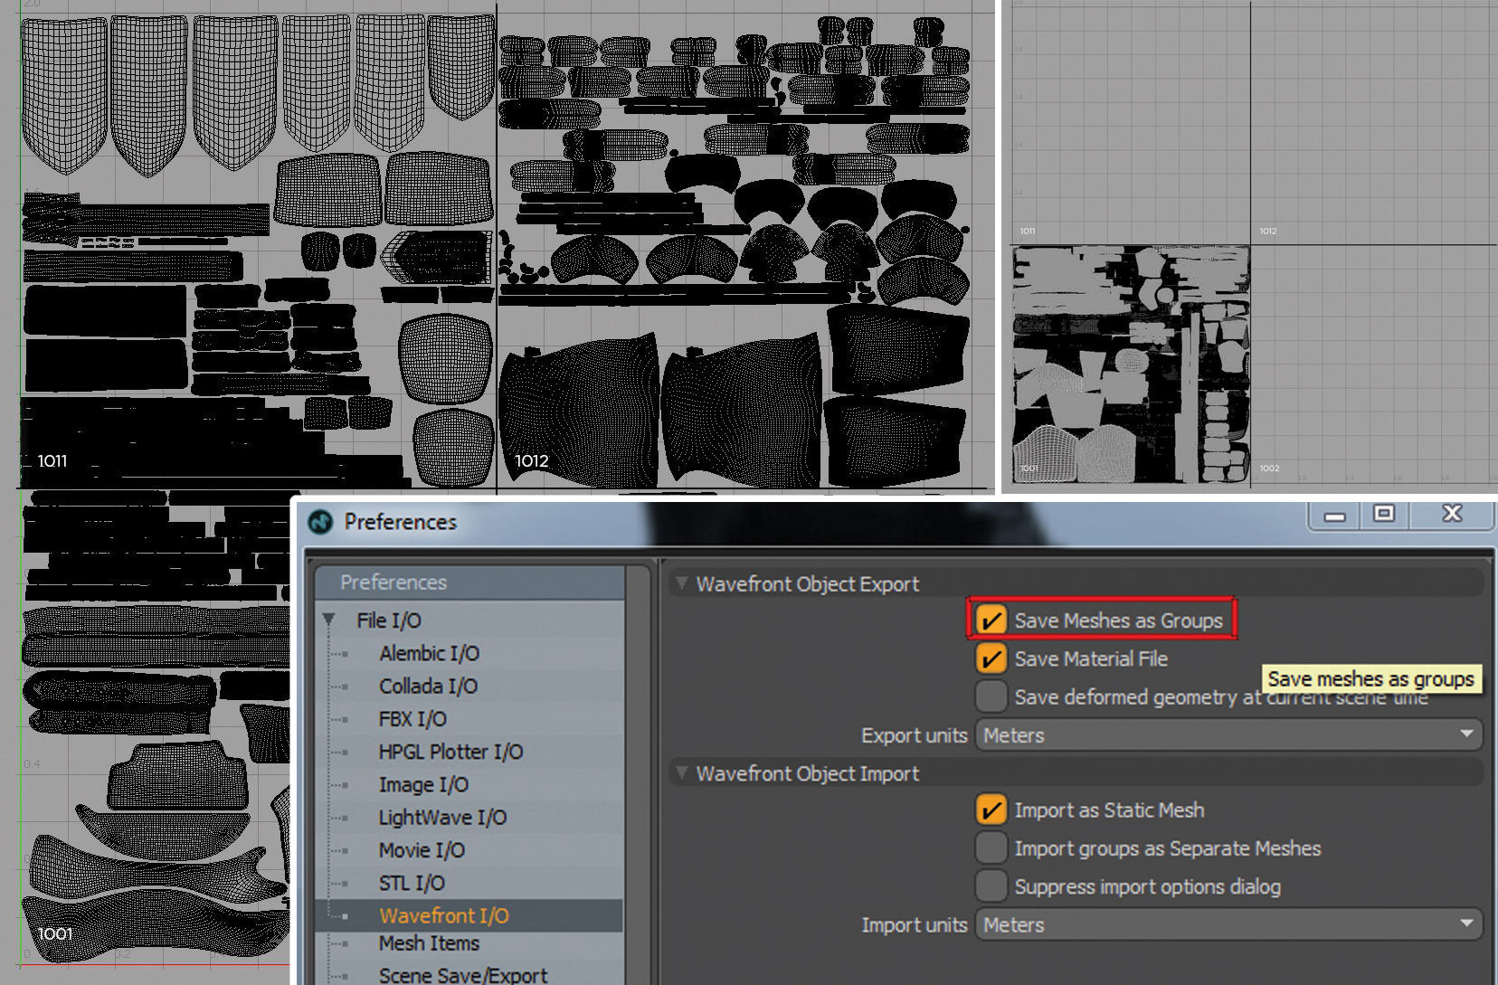Select Image I/O in preferences tree
This screenshot has width=1498, height=985.
[x=423, y=784]
